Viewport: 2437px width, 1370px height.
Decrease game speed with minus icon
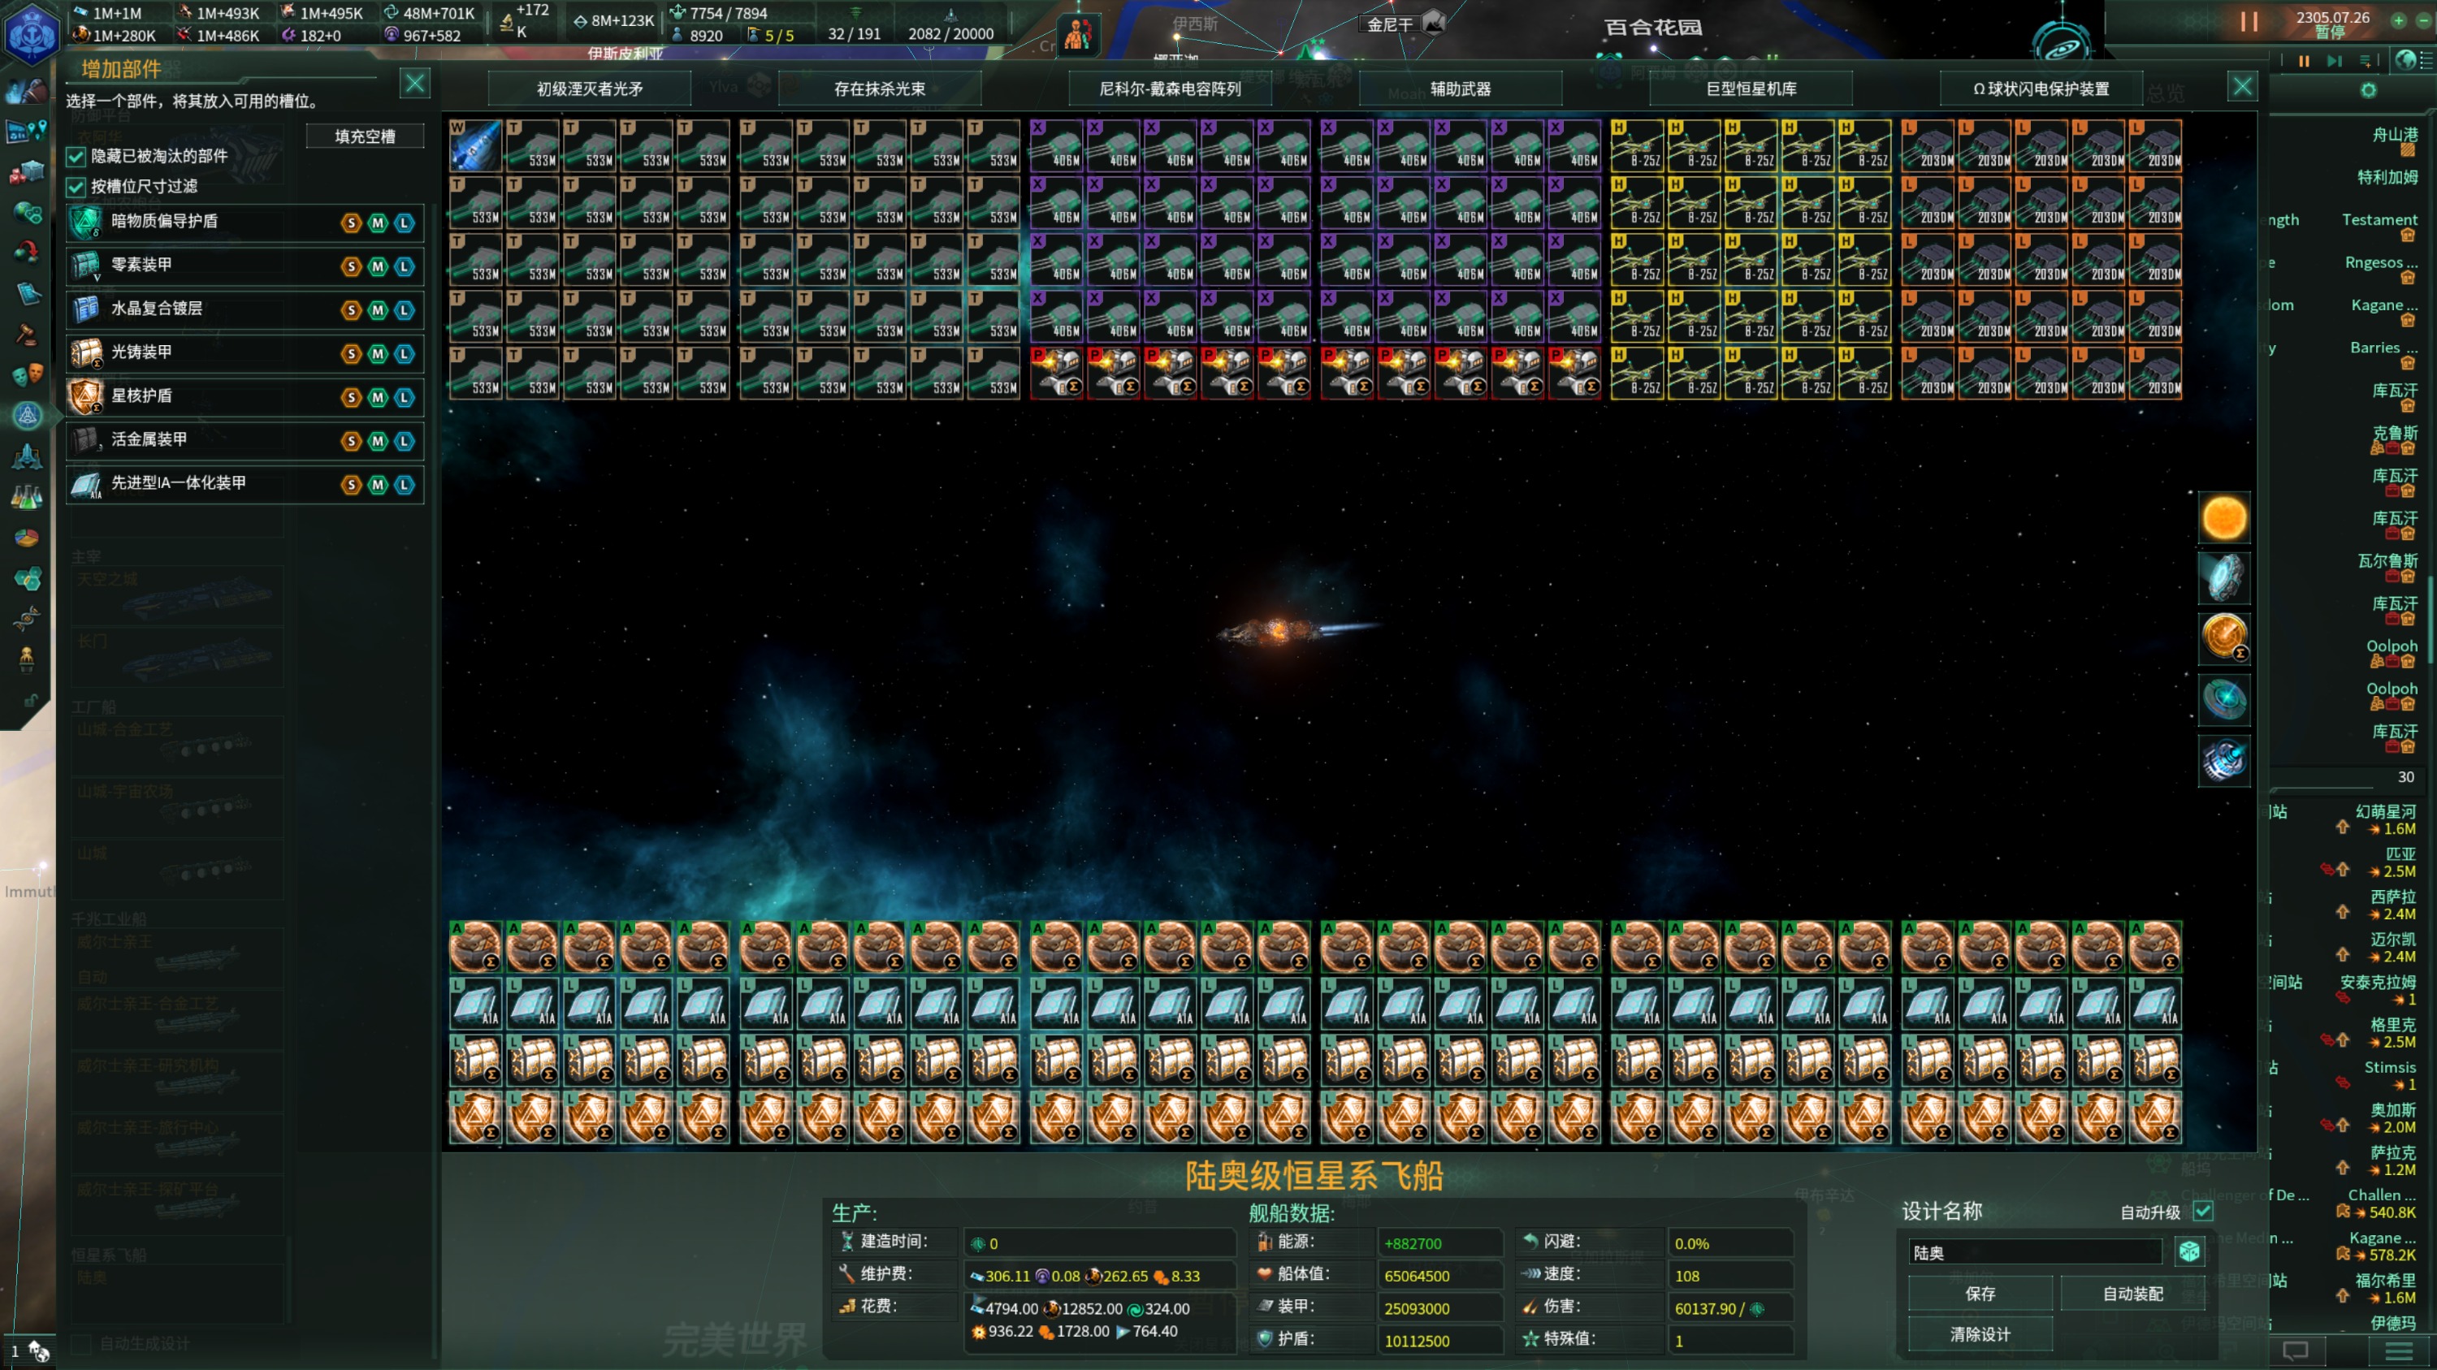pyautogui.click(x=2425, y=19)
